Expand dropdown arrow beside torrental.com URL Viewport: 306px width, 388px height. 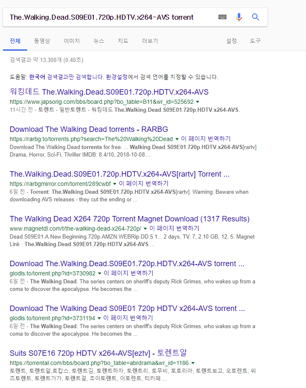click(193, 363)
